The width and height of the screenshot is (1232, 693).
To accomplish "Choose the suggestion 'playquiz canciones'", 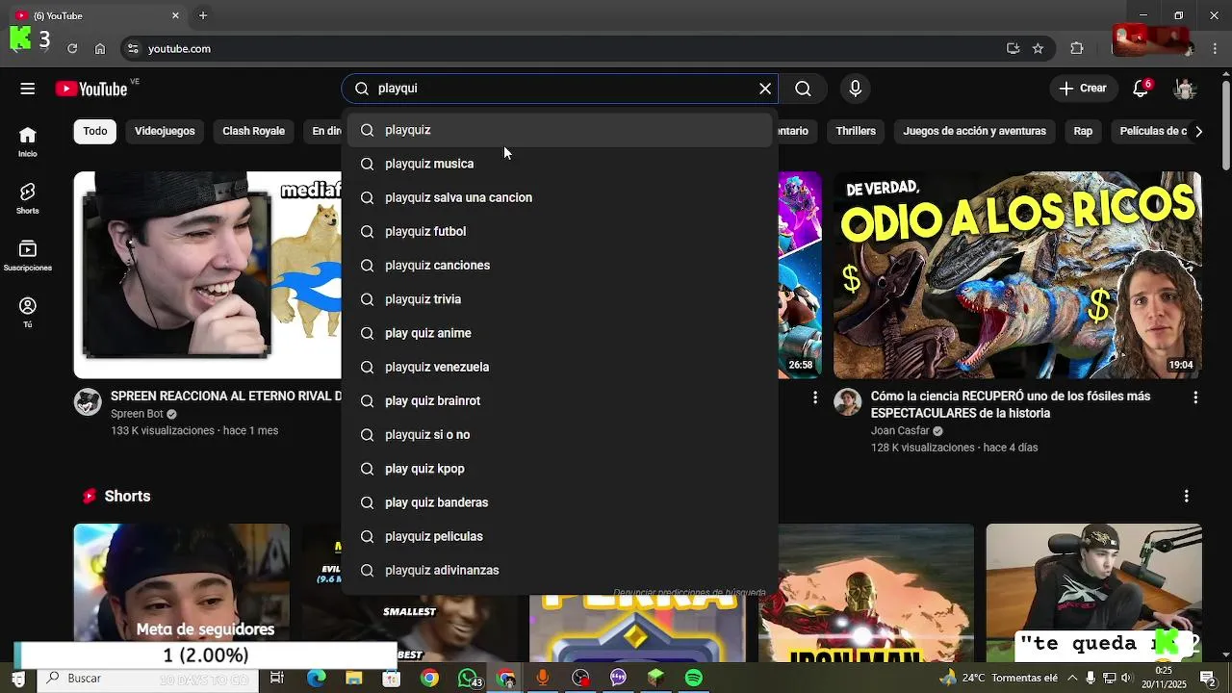I will point(560,266).
